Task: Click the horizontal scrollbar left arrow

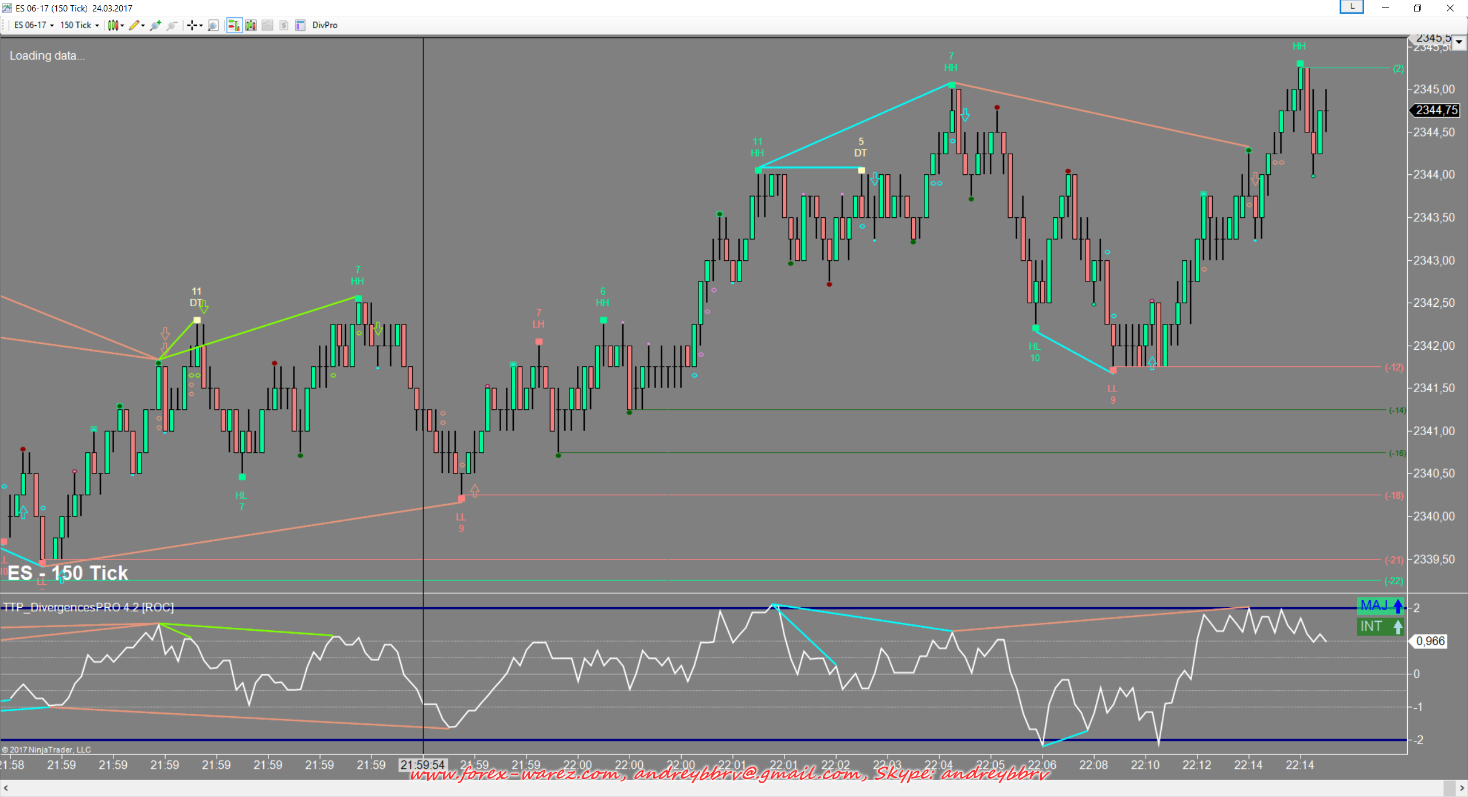Action: click(6, 788)
